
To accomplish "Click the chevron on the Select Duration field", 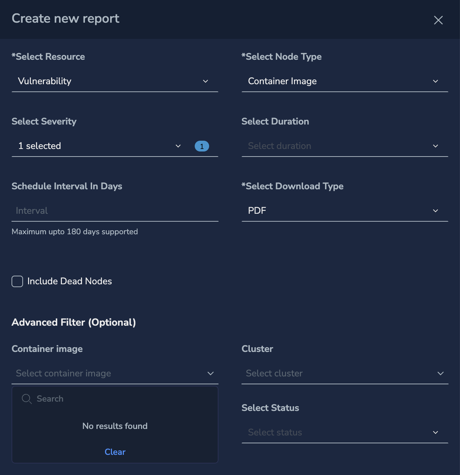I will (x=436, y=146).
